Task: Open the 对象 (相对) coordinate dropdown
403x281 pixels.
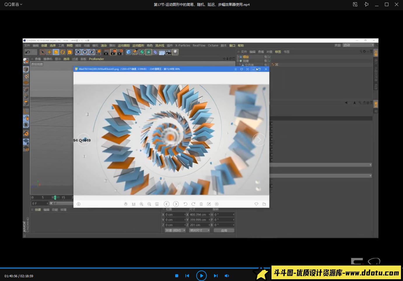Action: pyautogui.click(x=175, y=230)
